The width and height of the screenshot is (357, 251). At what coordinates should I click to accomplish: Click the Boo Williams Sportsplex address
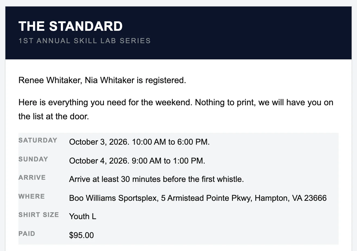[x=198, y=198]
